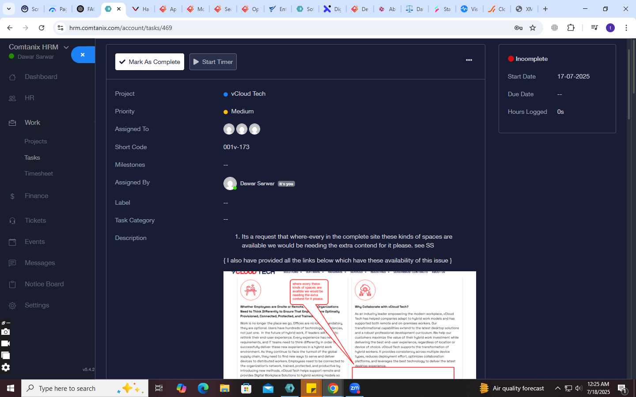Image resolution: width=636 pixels, height=397 pixels.
Task: Open the Dashboard menu item
Action: point(41,77)
